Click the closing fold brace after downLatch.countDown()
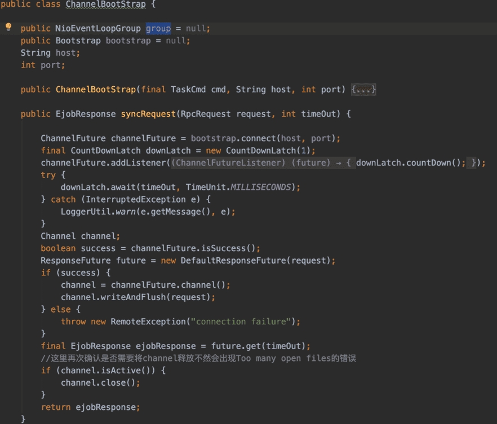The width and height of the screenshot is (497, 424). [476, 163]
